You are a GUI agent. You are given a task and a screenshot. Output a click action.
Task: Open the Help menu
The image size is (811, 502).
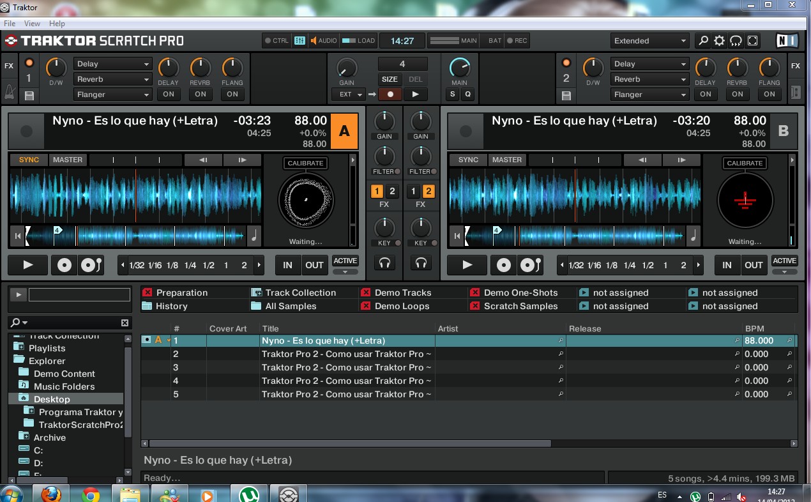tap(57, 24)
